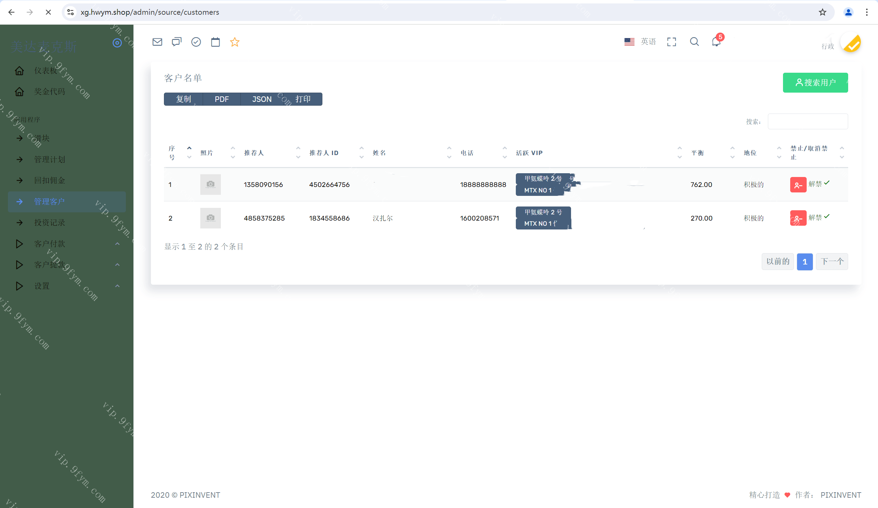
Task: Click the 搜索 input field above table
Action: (x=807, y=122)
